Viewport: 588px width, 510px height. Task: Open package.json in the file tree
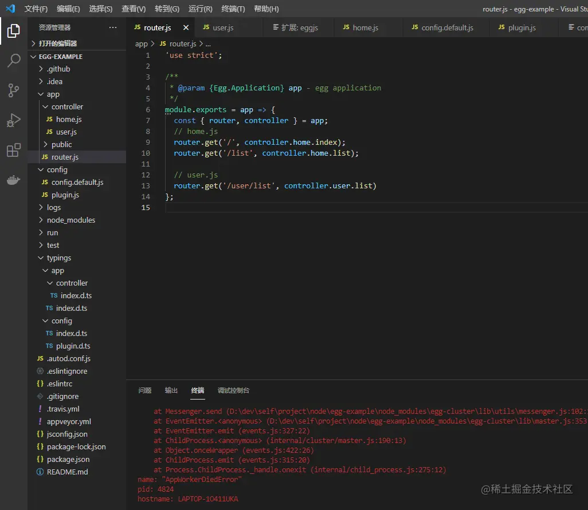(68, 459)
